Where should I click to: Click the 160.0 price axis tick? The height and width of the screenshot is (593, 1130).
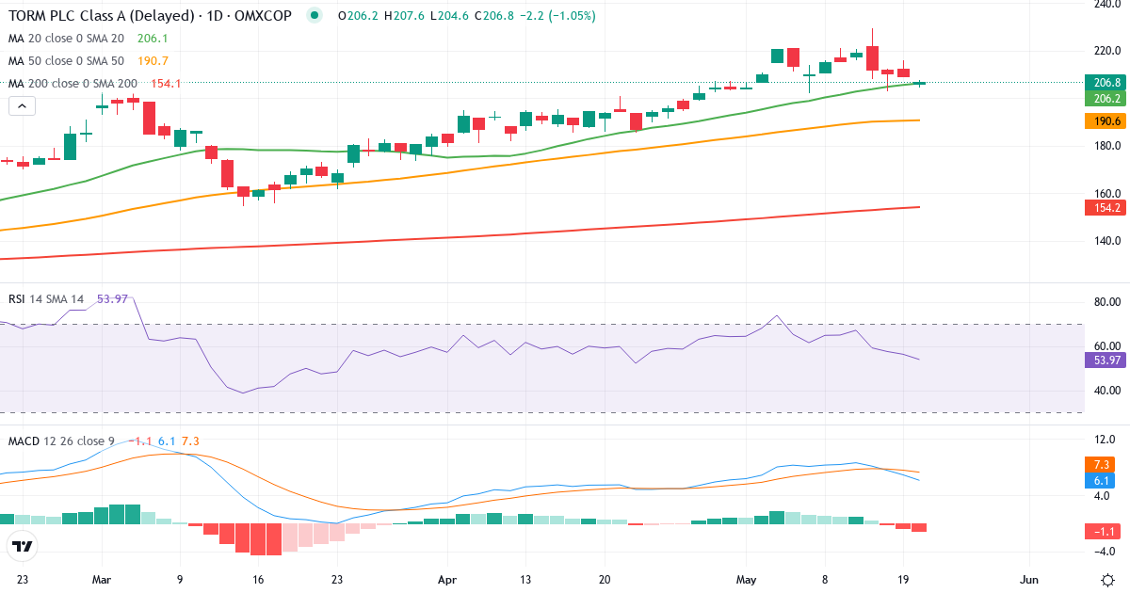[x=1106, y=194]
